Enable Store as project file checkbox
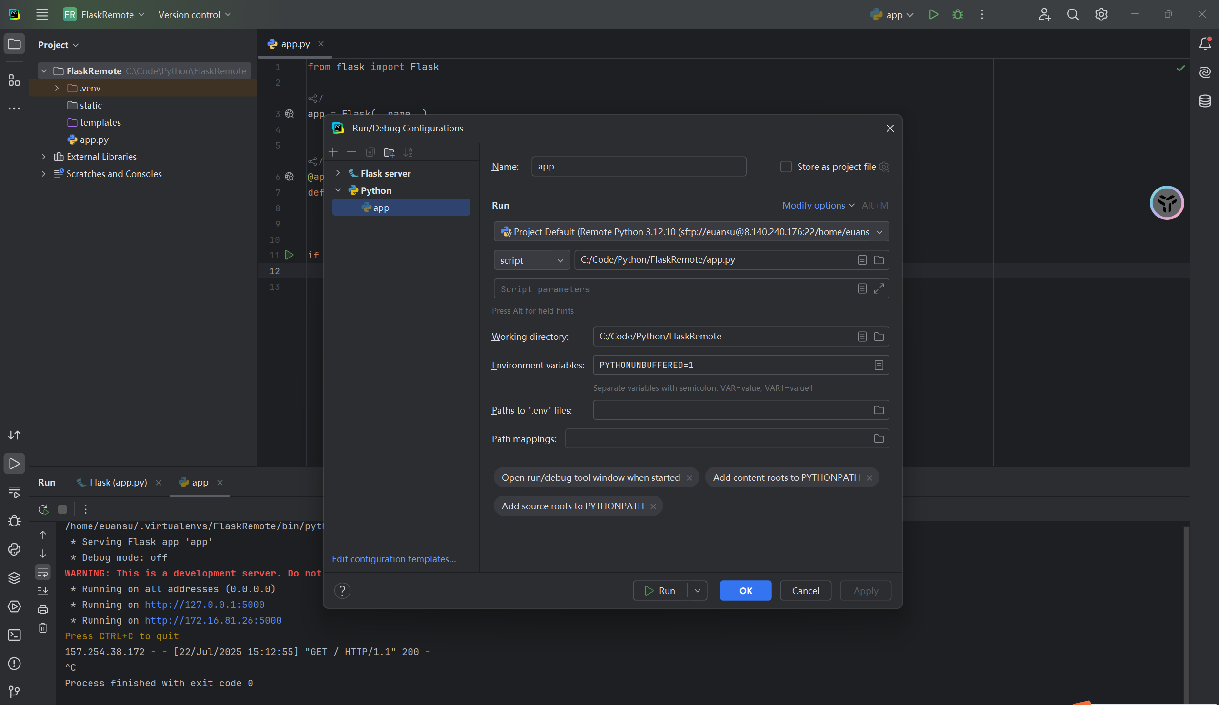This screenshot has height=705, width=1219. point(786,167)
